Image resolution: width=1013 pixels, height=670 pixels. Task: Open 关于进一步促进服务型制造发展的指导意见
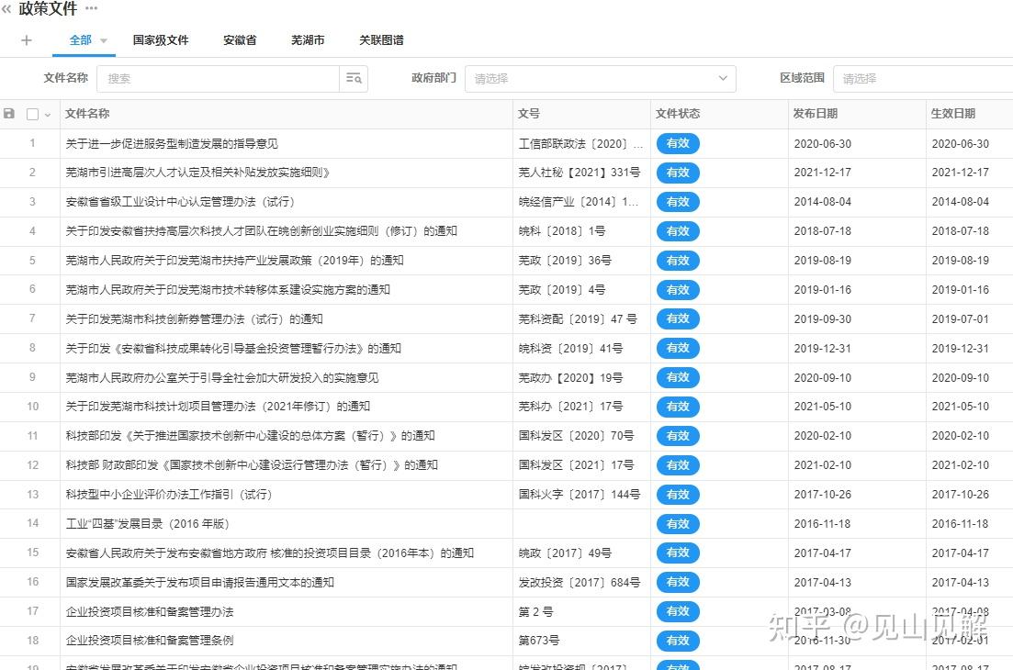coord(172,143)
